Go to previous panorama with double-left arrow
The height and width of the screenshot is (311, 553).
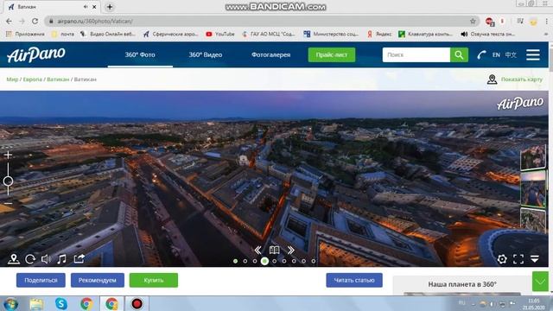tap(257, 250)
